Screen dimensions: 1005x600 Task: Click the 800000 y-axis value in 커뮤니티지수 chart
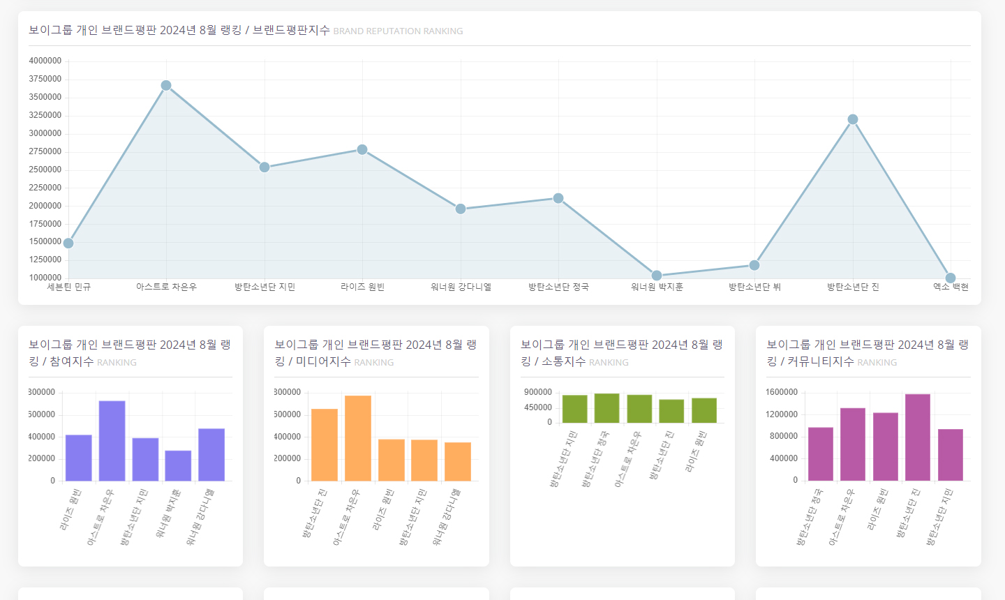784,436
